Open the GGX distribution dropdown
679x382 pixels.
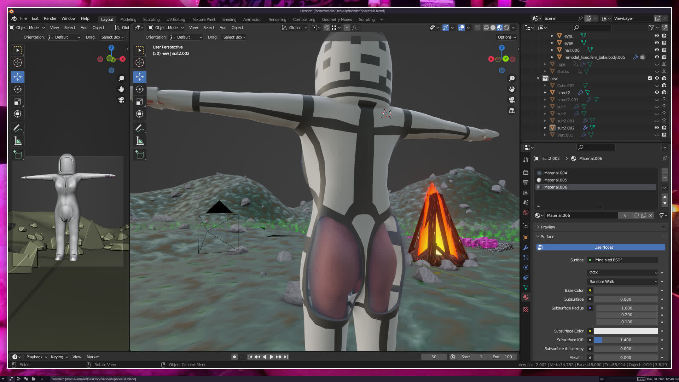[x=622, y=273]
